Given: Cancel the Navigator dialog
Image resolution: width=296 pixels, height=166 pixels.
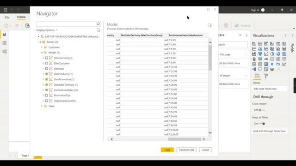Looking at the screenshot, I should pyautogui.click(x=205, y=150).
